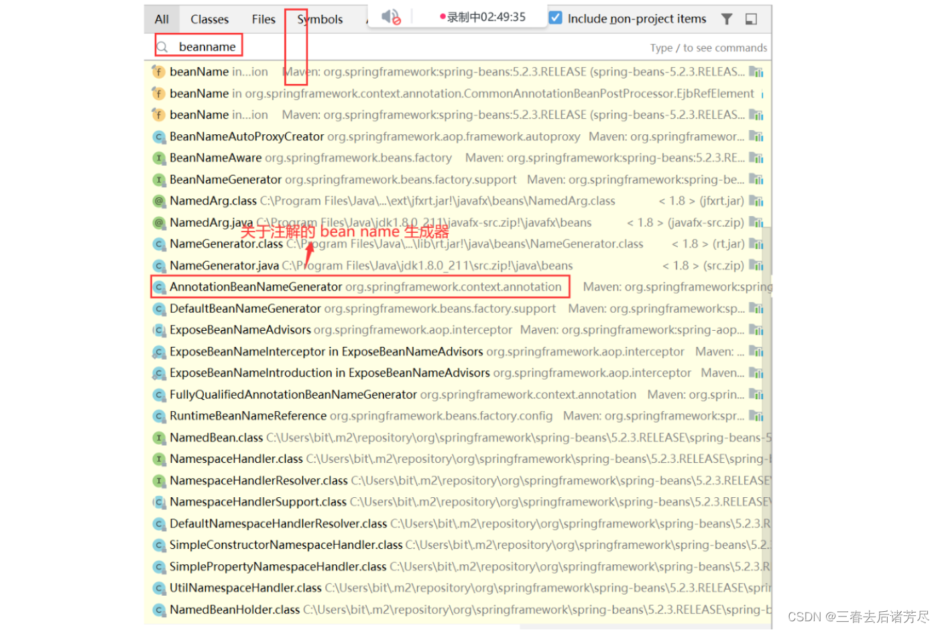Select NamedArg.class result

(x=459, y=201)
